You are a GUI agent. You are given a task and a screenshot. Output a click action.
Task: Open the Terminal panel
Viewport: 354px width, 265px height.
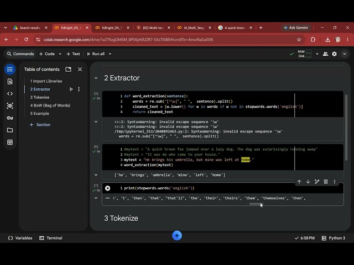(x=50, y=238)
